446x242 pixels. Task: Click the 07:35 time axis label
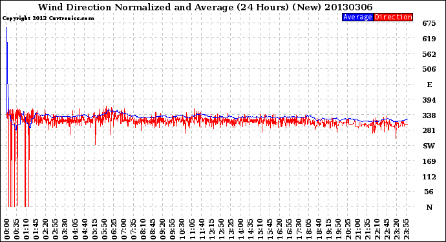(x=133, y=229)
